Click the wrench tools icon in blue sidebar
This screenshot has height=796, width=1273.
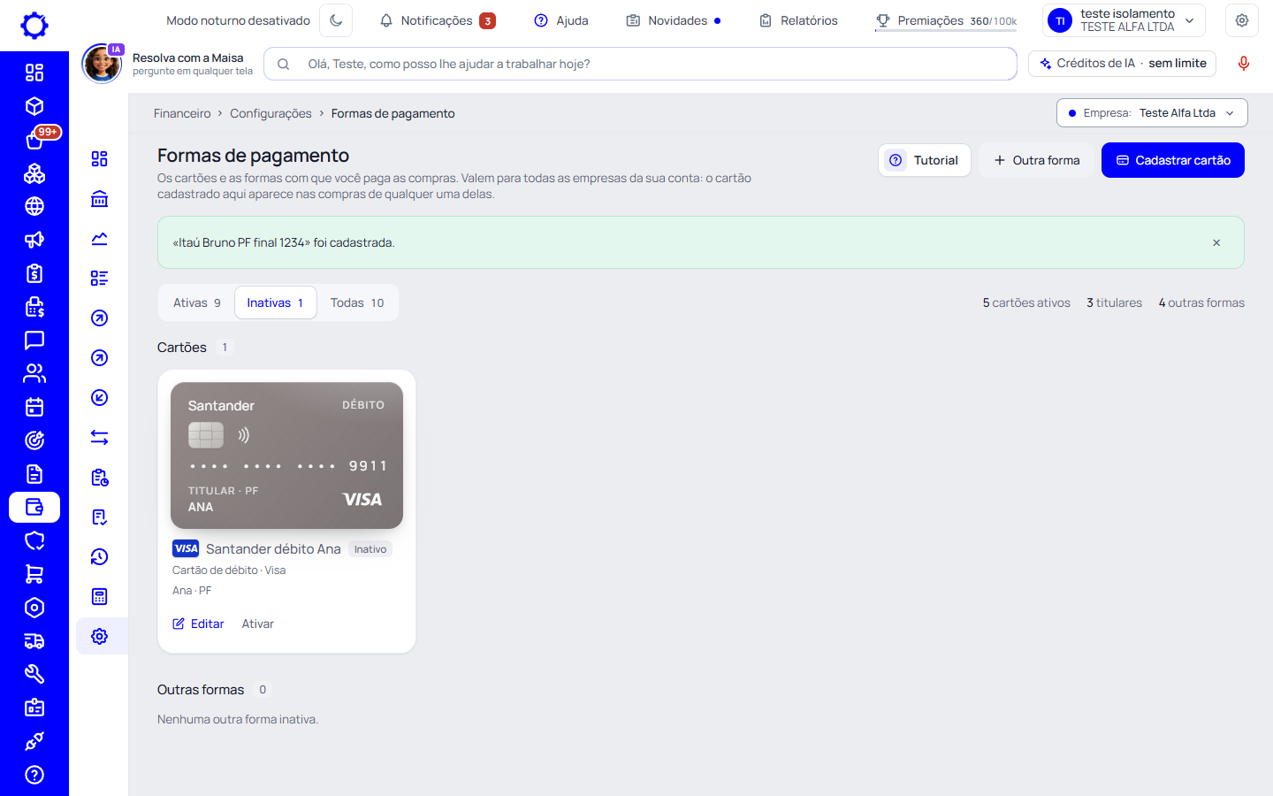pyautogui.click(x=34, y=674)
